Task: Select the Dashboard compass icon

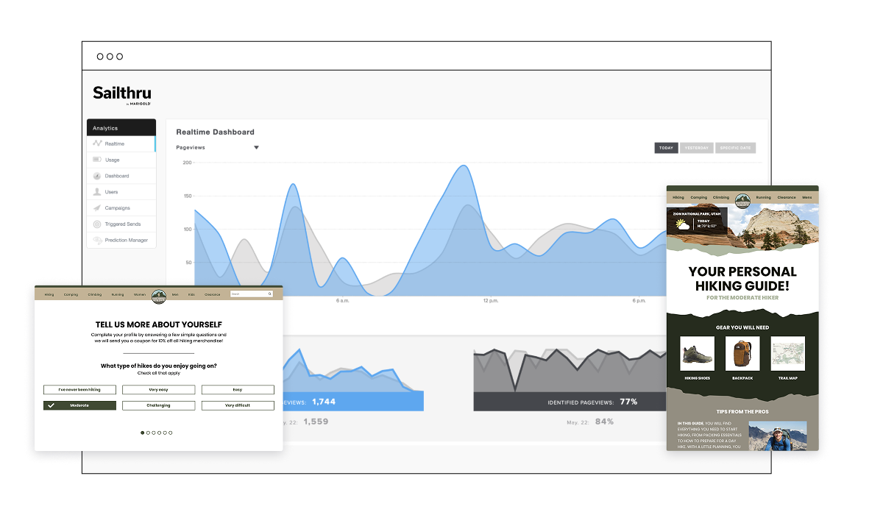Action: pos(97,176)
